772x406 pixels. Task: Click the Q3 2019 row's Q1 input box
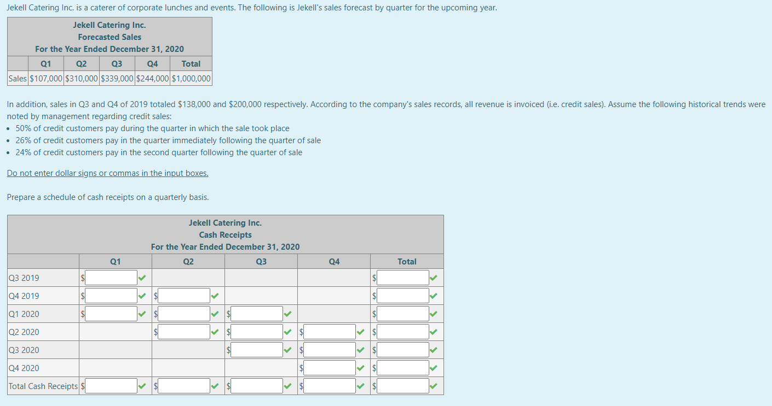click(x=111, y=278)
